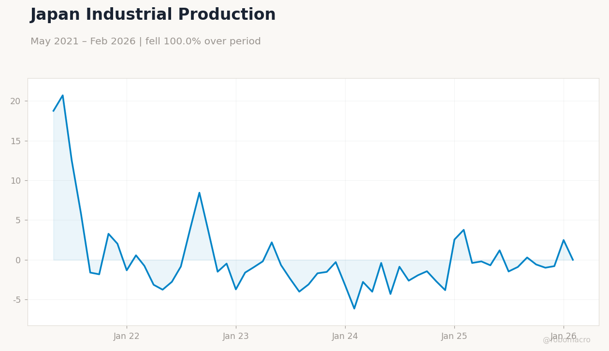Click x-axis label Jan 24
This screenshot has height=351, width=609.
click(345, 337)
